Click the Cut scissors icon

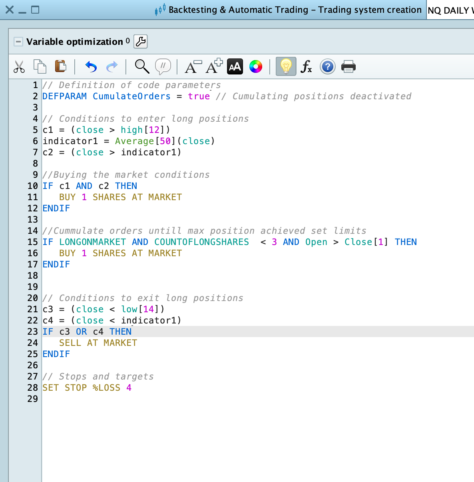coord(19,66)
